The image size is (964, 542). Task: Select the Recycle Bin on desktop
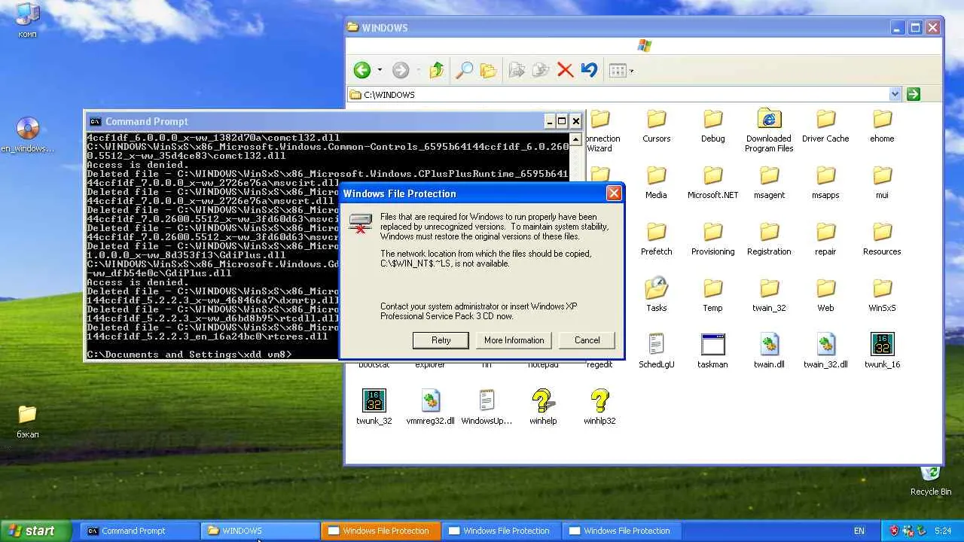[931, 480]
